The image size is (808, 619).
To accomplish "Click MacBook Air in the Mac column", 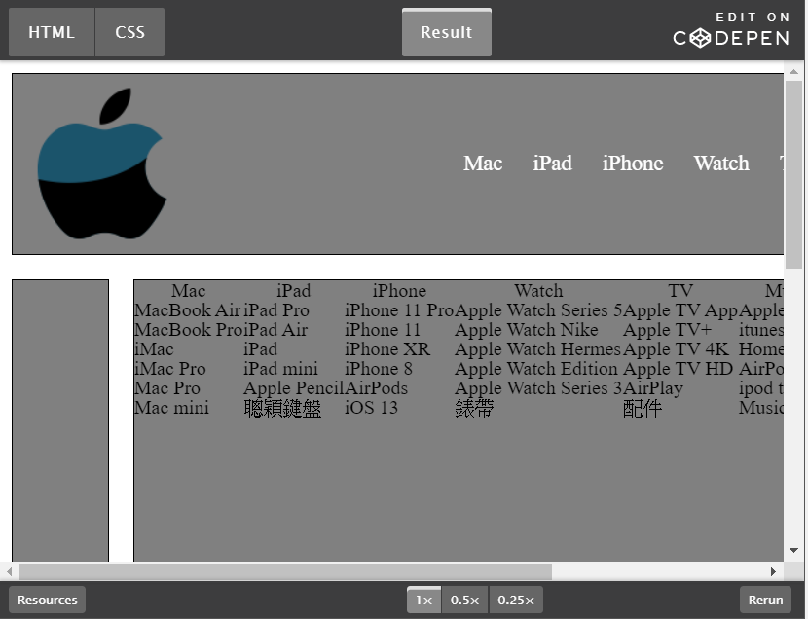I will click(188, 310).
